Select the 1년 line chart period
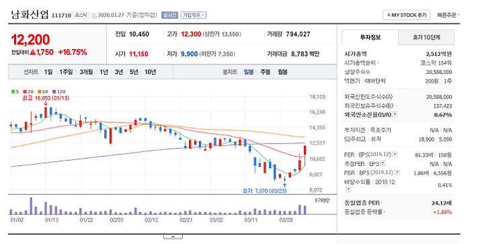Viewport: 484px width, 244px height. point(104,72)
